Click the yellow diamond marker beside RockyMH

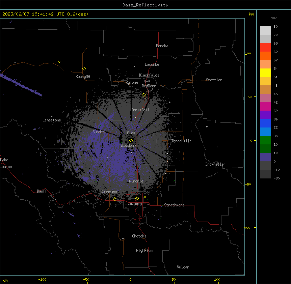coord(84,69)
